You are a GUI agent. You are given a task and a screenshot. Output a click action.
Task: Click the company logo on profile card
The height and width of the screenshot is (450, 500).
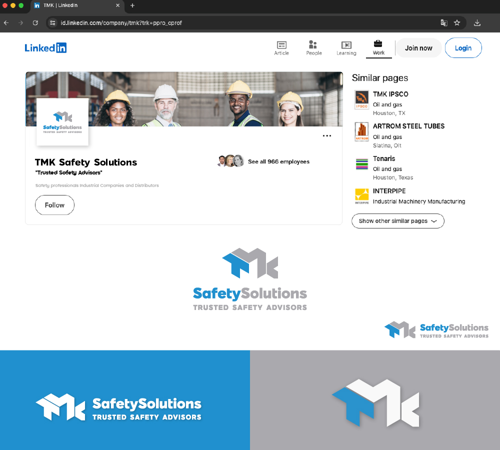[62, 122]
